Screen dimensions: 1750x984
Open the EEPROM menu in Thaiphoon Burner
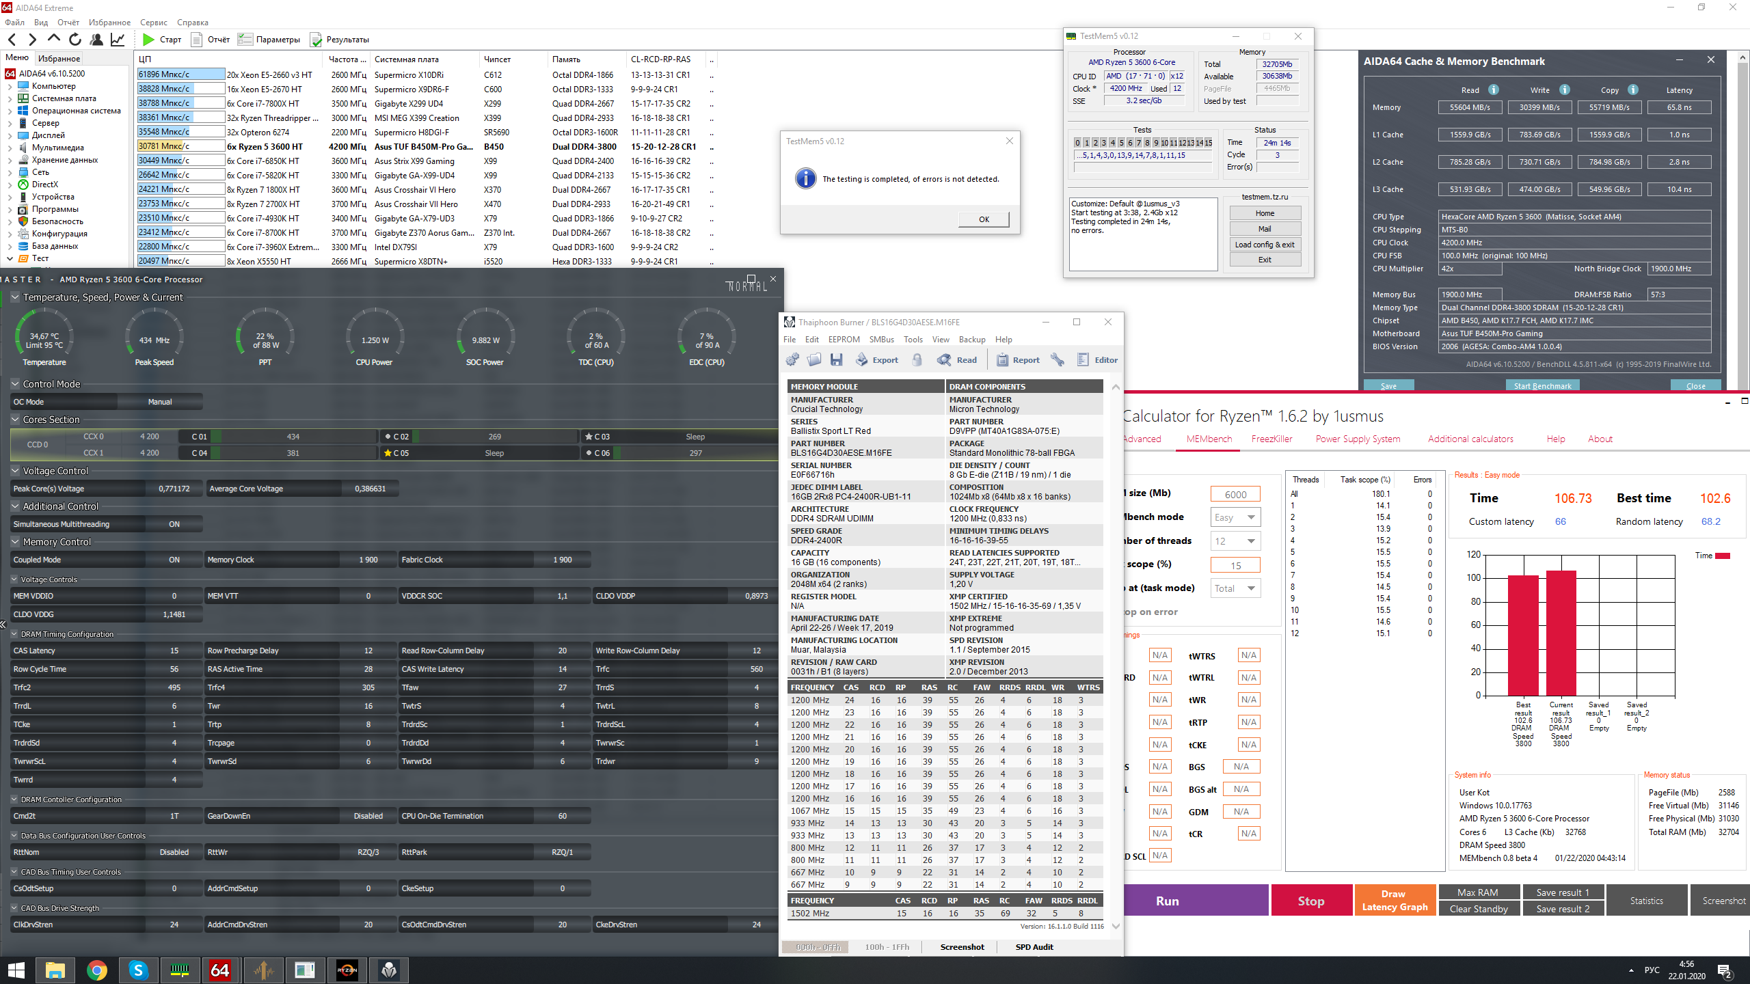point(844,340)
